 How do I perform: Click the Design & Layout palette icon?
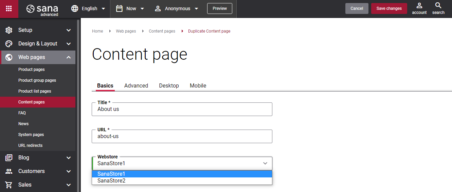tap(9, 44)
